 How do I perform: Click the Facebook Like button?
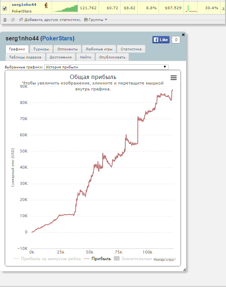tap(161, 40)
